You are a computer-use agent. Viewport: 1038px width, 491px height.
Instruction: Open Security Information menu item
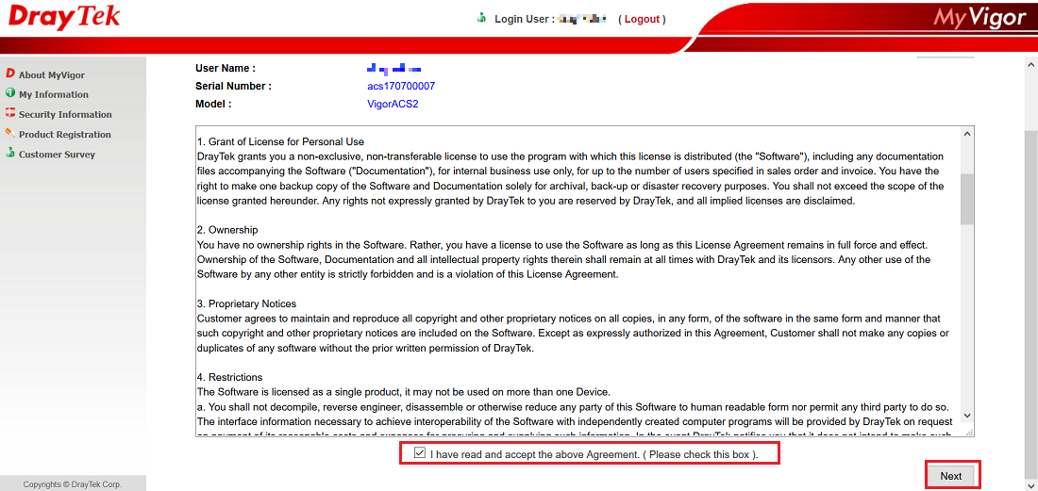[x=65, y=114]
